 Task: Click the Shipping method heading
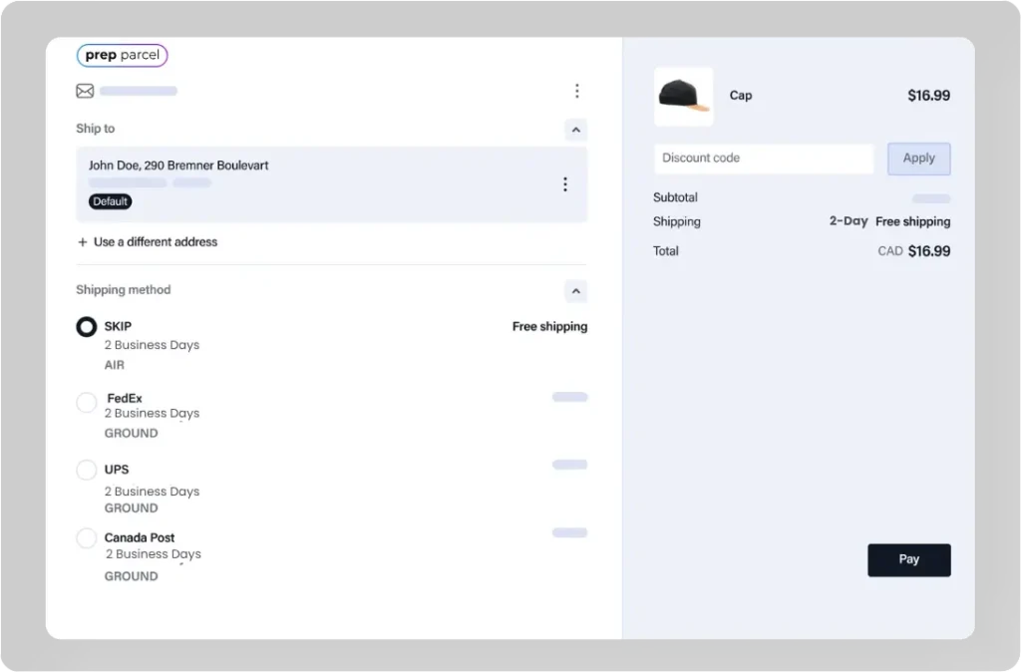[x=123, y=290]
